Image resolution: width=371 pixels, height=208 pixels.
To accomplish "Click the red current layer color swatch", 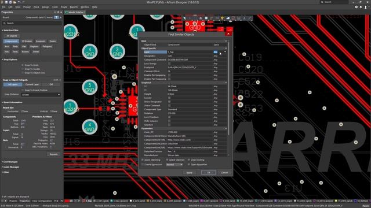I will click(x=67, y=201).
